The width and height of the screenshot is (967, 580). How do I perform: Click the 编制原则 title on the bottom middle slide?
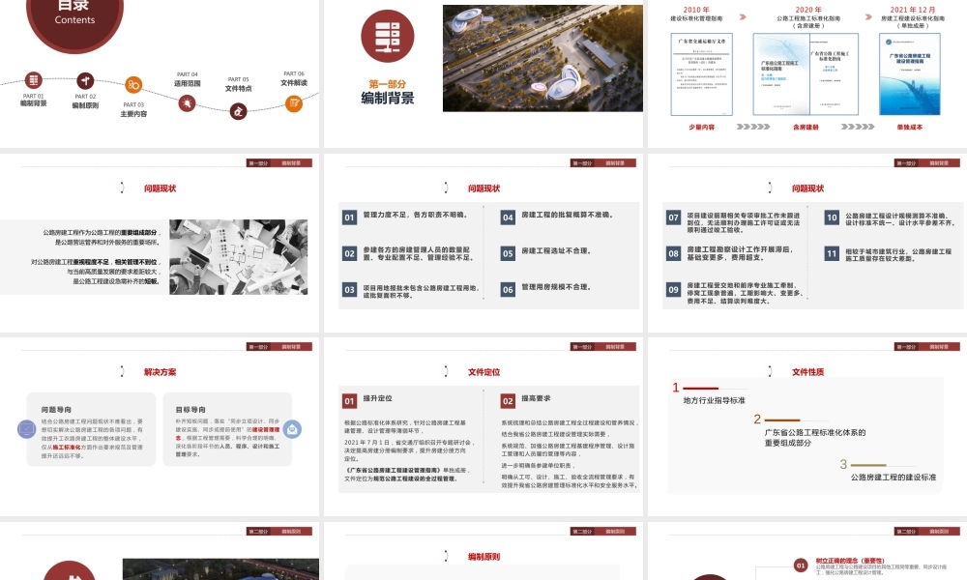point(484,557)
